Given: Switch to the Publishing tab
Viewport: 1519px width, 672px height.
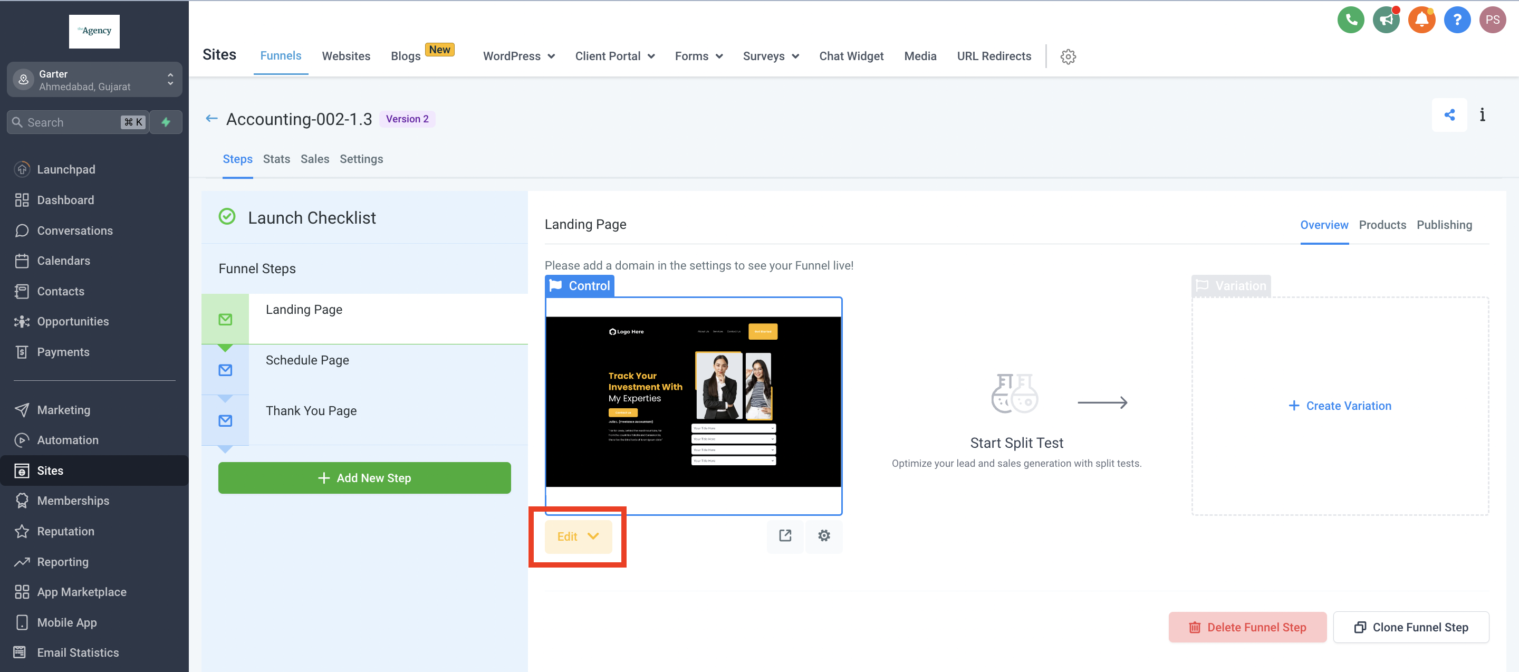Looking at the screenshot, I should click(1444, 225).
